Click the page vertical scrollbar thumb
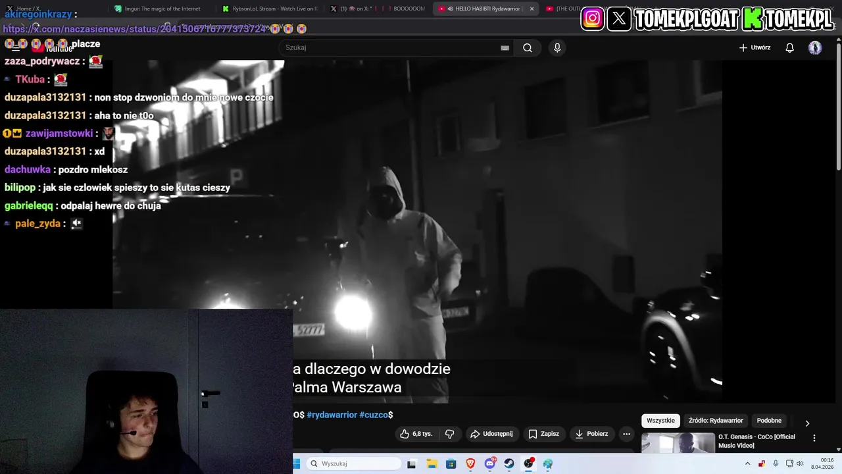Screen dimensions: 842x474 838,105
